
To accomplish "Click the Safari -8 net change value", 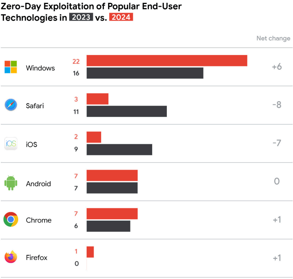I will click(x=277, y=105).
